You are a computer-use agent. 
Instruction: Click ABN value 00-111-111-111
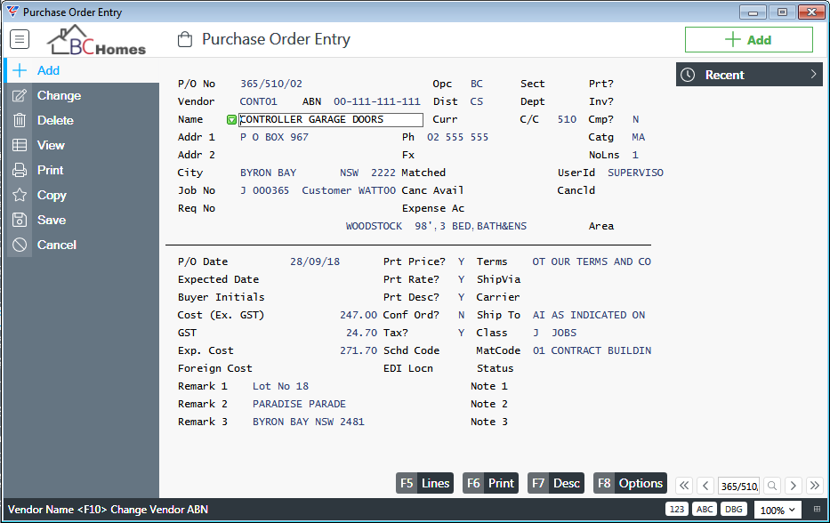(377, 101)
